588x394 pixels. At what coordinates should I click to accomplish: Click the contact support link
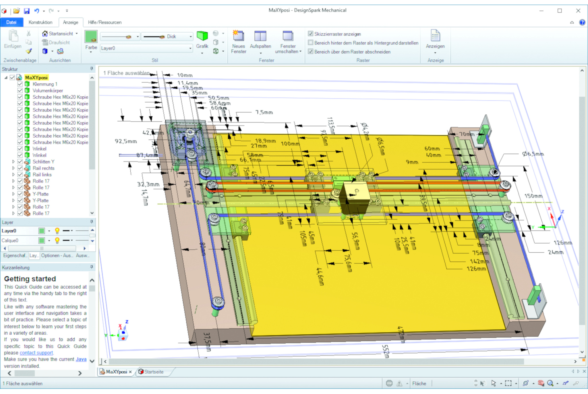(x=36, y=353)
